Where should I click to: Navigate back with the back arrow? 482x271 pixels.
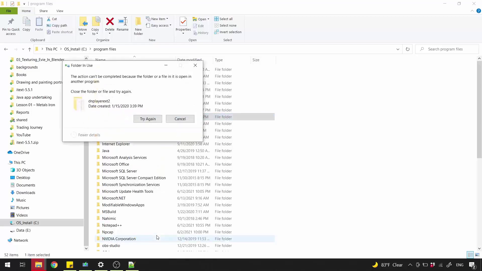click(6, 49)
